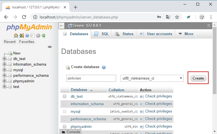This screenshot has height=134, width=217.
Task: Check privileges for information_schema
Action: point(159,104)
